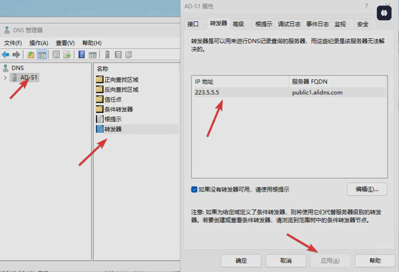Screen dimensions: 399x272
Task: Select the DNS root tree node
Action: click(x=17, y=68)
